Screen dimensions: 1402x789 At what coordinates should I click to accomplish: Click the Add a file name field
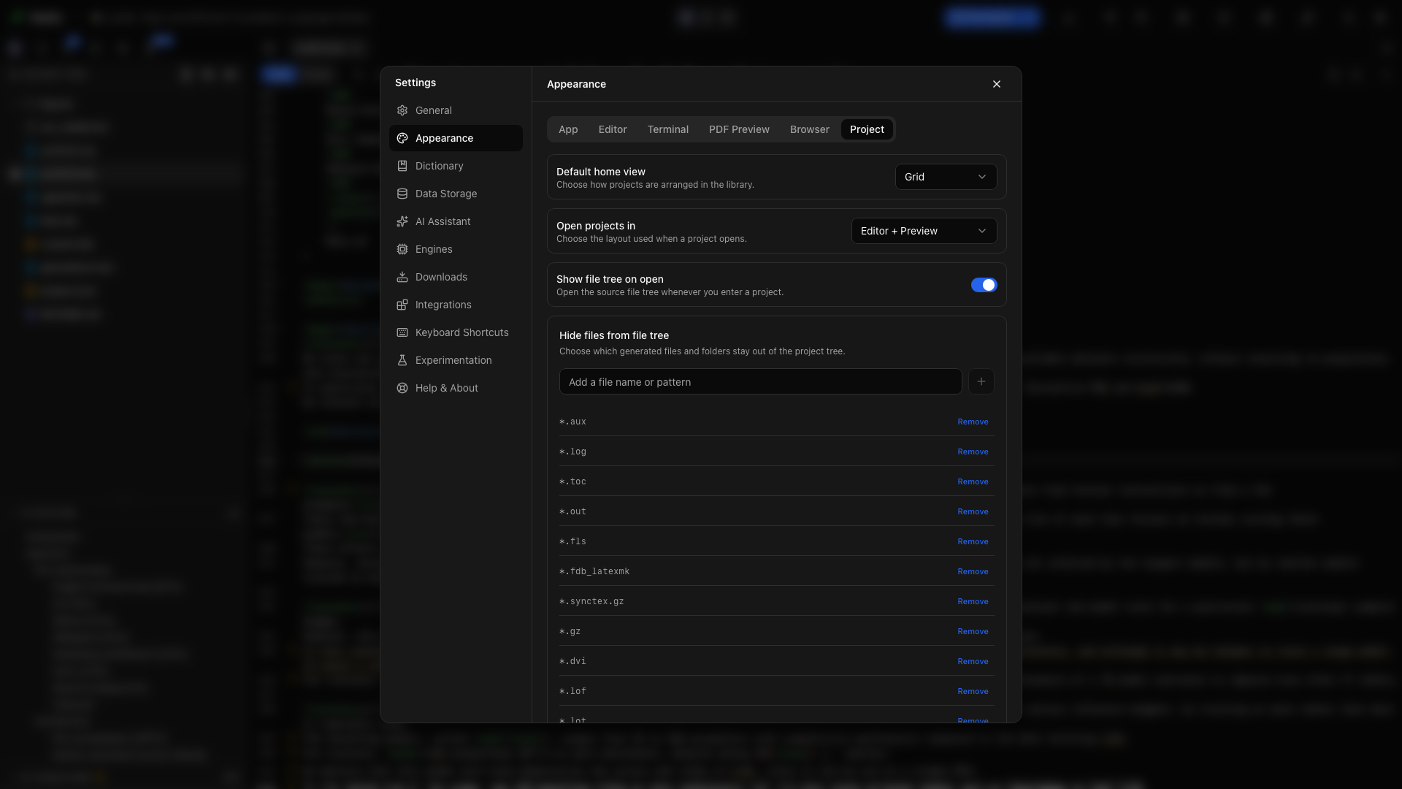pos(760,381)
